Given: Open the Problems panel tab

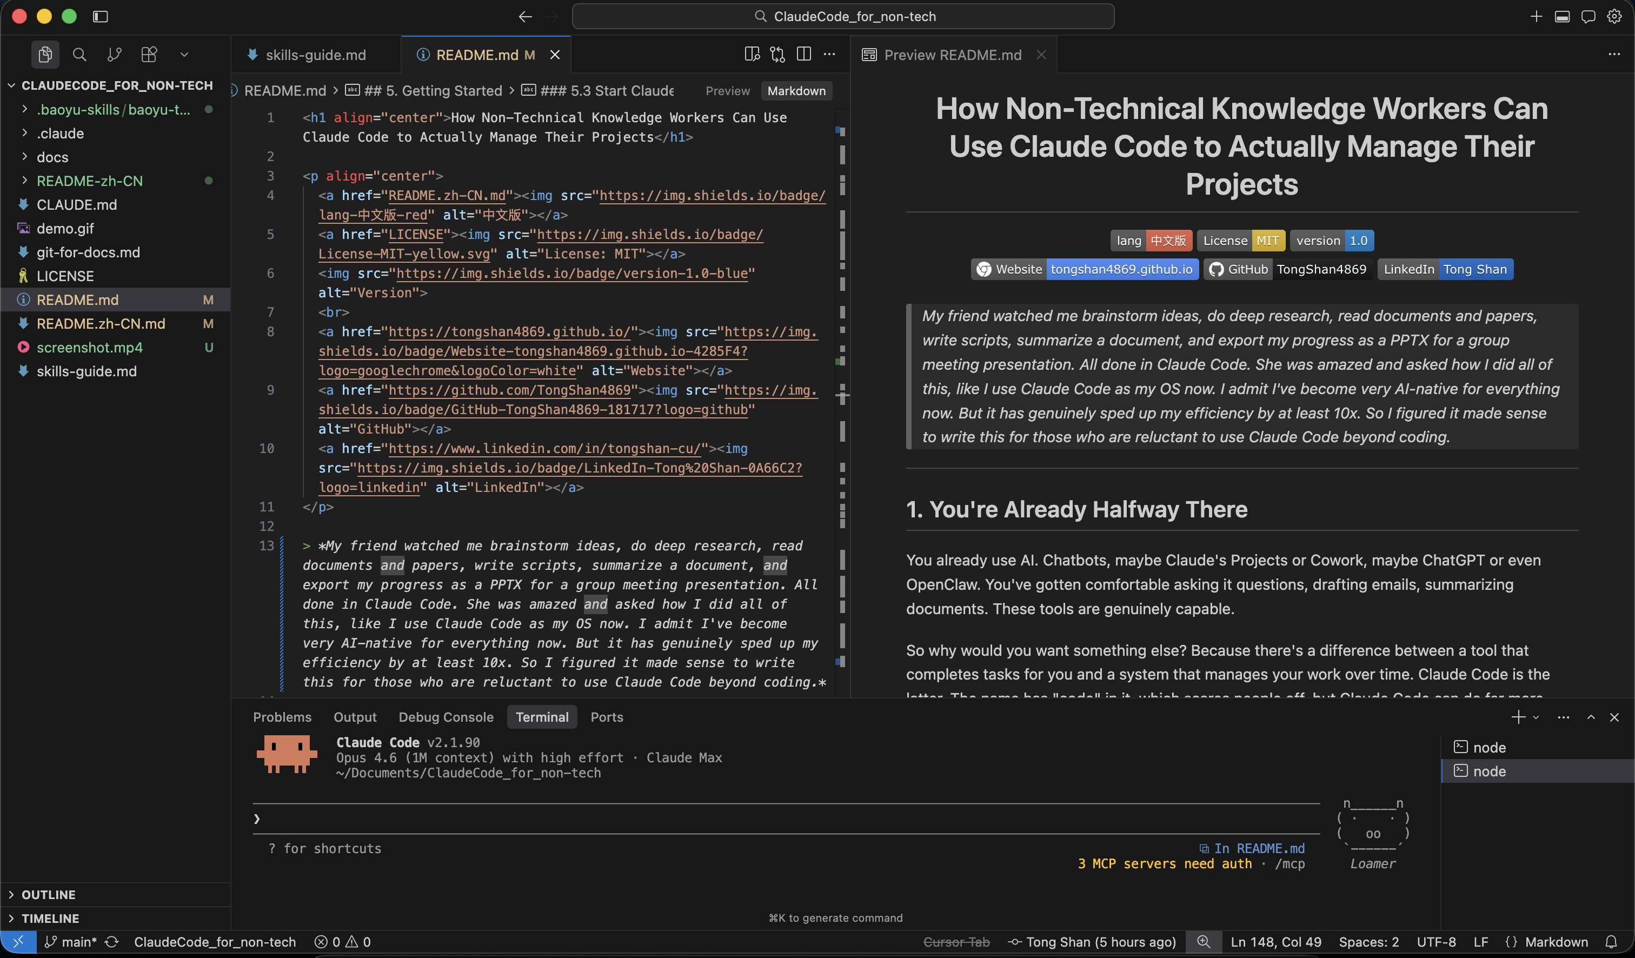Looking at the screenshot, I should click(x=282, y=717).
